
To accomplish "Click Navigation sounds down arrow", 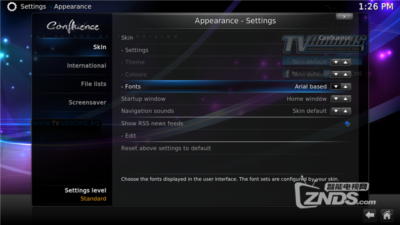I will pos(335,111).
